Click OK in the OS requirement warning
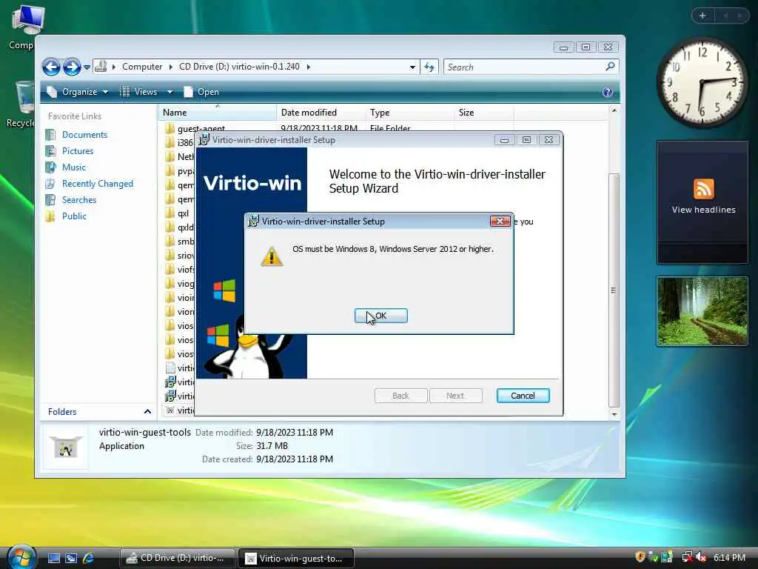 381,316
